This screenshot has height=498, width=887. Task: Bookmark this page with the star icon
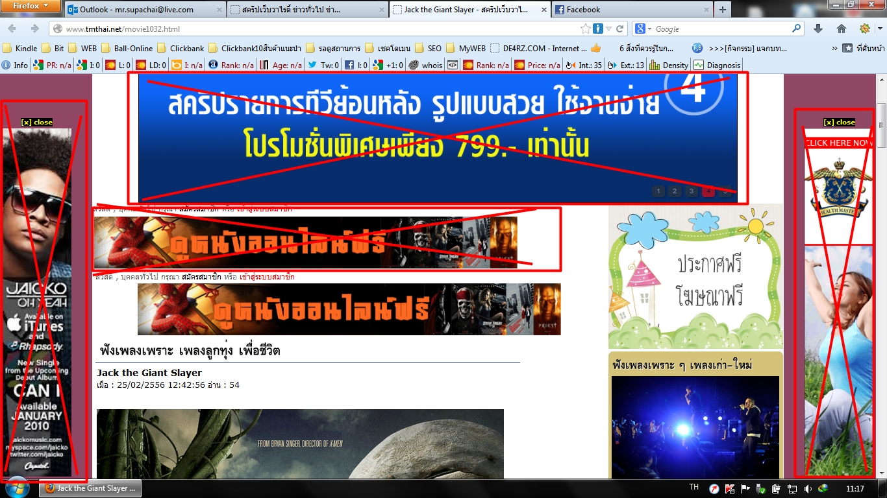tap(586, 29)
